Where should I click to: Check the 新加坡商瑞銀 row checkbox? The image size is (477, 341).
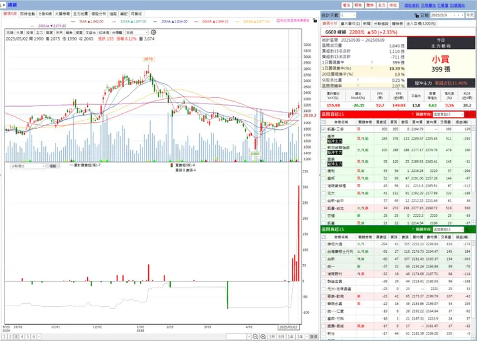(324, 150)
